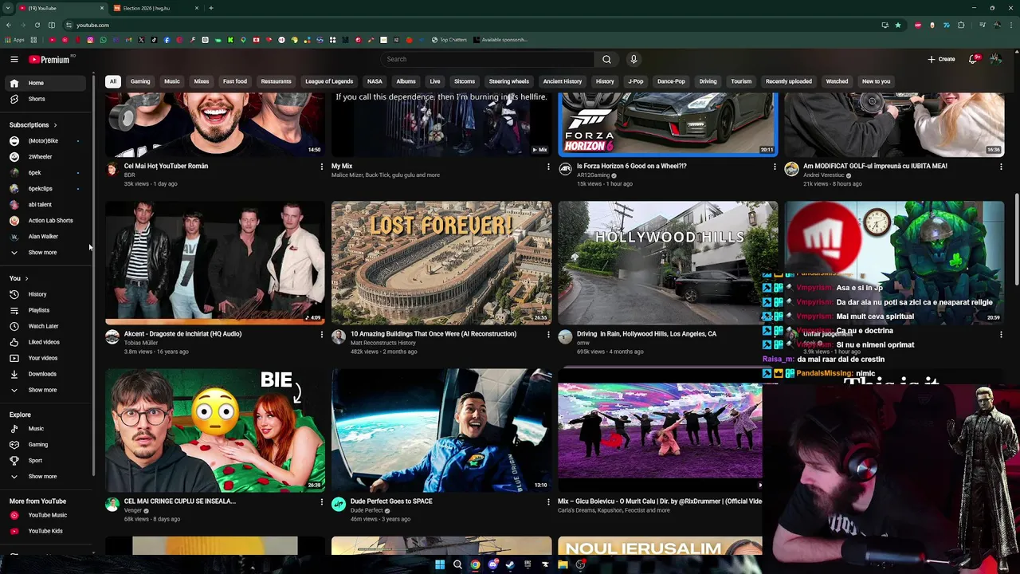Screen dimensions: 1020x574
Task: Open Action Lab Shorts channel
Action: pos(44,221)
